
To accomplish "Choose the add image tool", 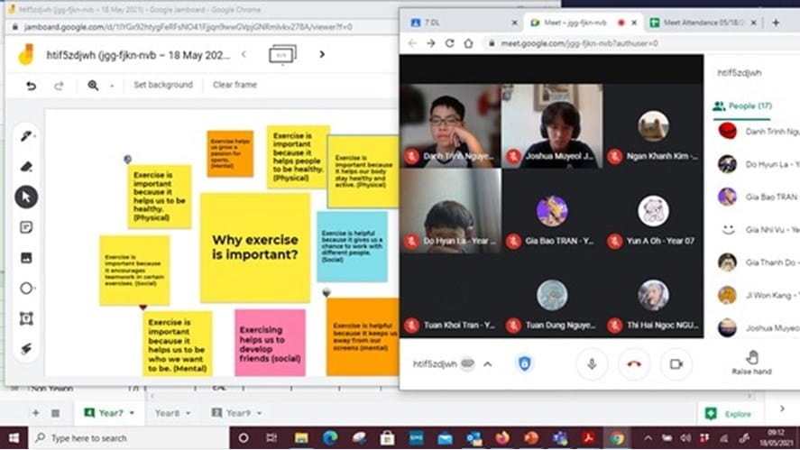I will (x=26, y=258).
